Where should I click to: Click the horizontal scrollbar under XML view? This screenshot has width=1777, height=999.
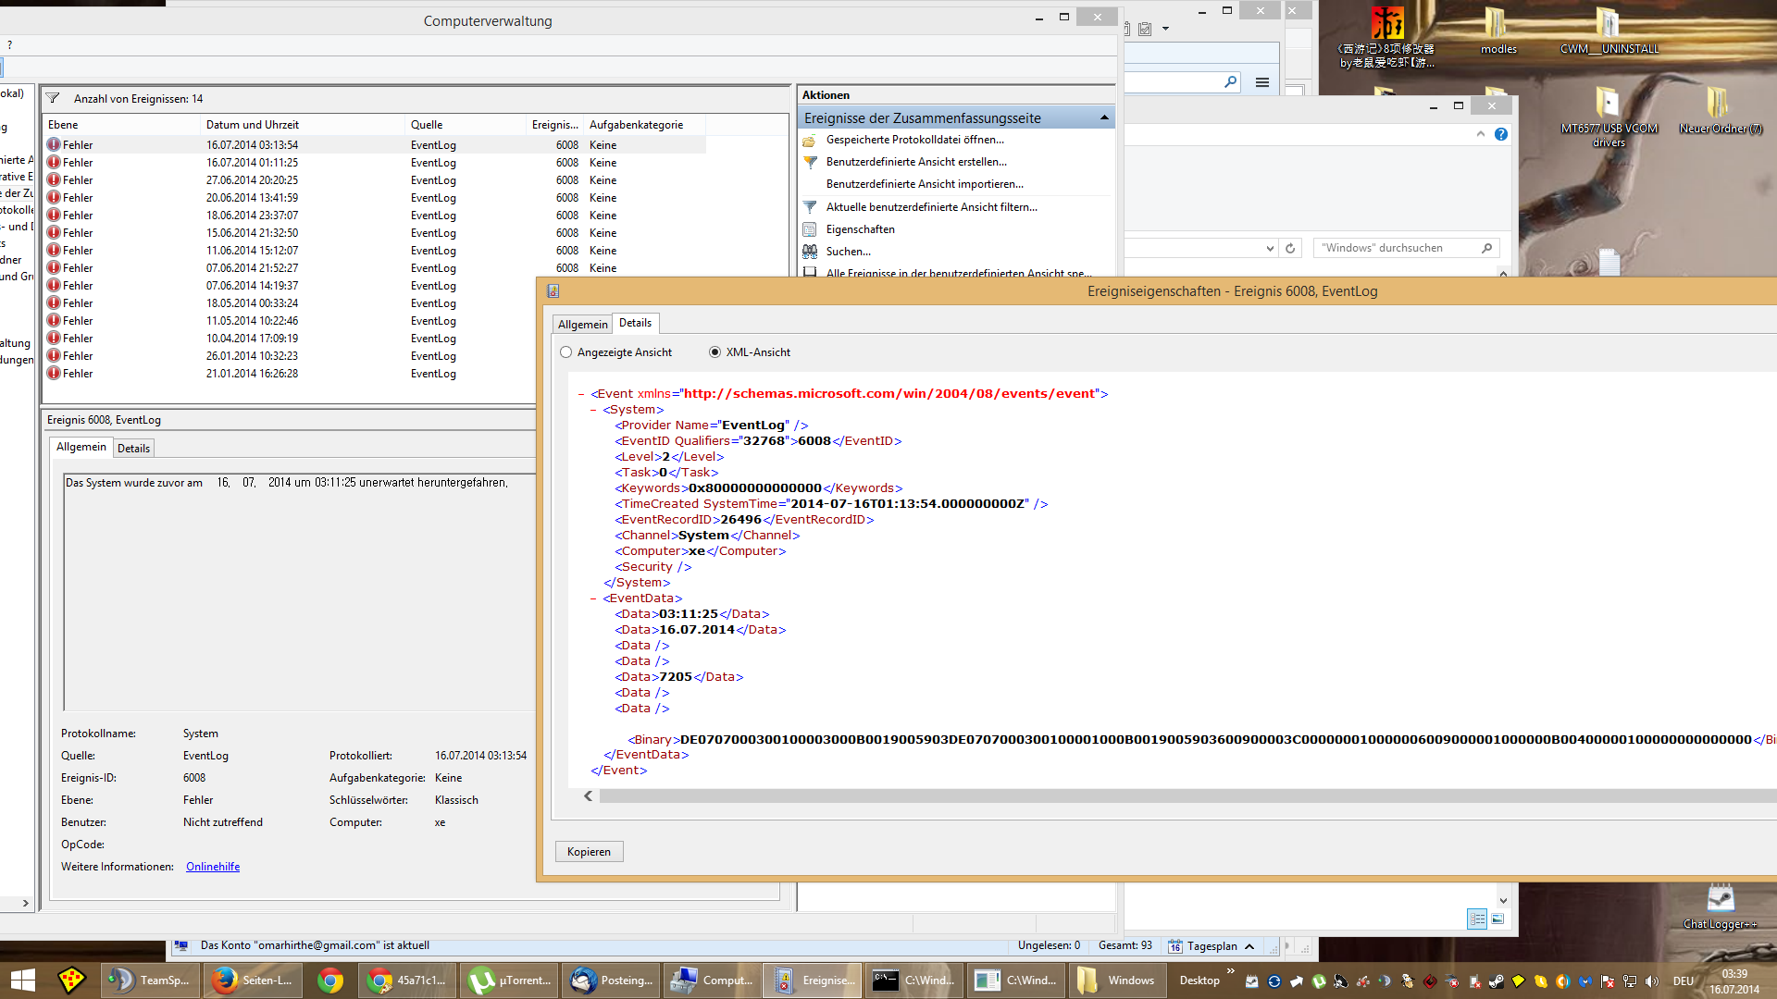click(1111, 796)
